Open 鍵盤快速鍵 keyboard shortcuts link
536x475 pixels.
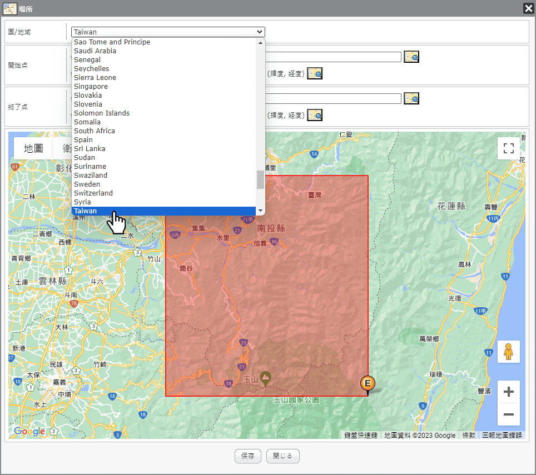(361, 436)
